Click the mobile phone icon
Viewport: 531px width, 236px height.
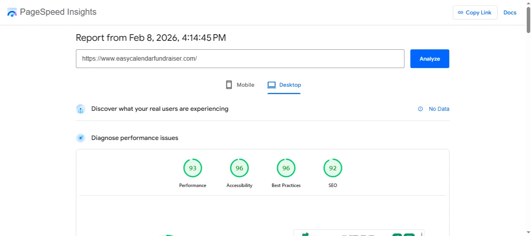click(x=229, y=85)
